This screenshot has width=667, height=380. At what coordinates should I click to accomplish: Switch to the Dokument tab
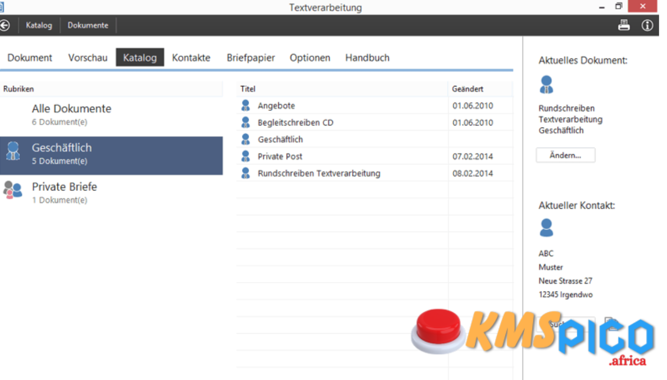point(30,58)
